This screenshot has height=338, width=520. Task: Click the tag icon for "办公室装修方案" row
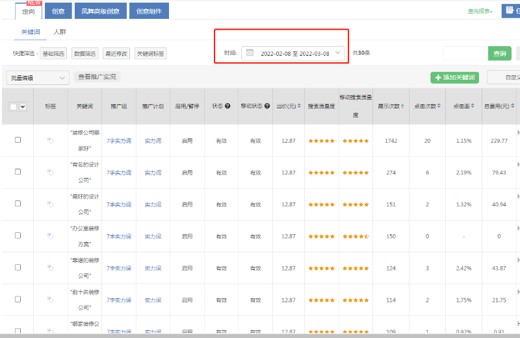pos(51,236)
